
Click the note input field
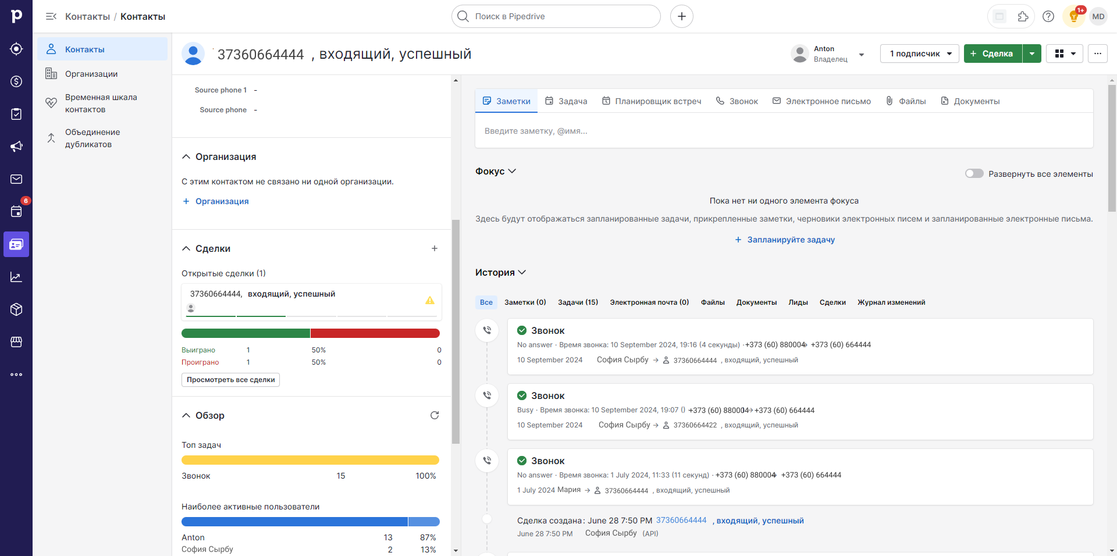(x=784, y=131)
